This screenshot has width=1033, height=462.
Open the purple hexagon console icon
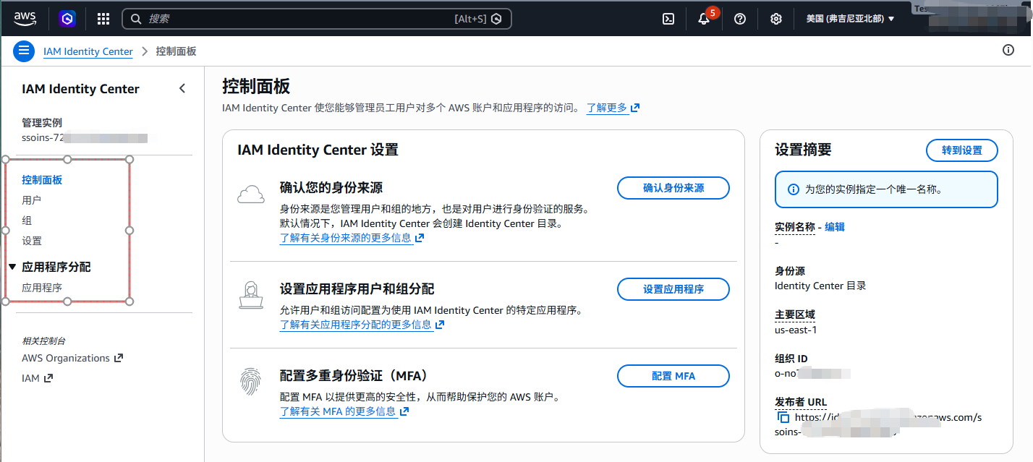pyautogui.click(x=67, y=19)
